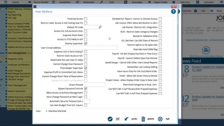Click the OK button label

[118, 119]
